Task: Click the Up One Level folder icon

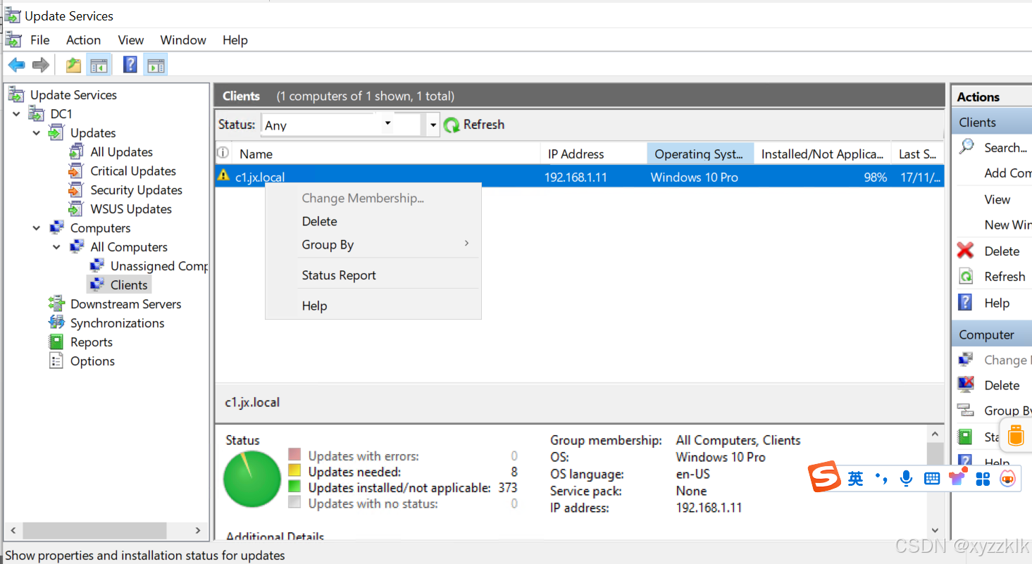Action: (x=73, y=65)
